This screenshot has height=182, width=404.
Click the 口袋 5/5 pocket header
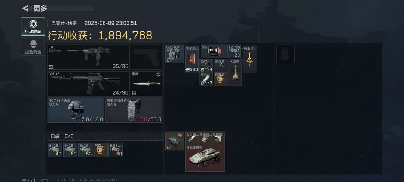(105, 136)
